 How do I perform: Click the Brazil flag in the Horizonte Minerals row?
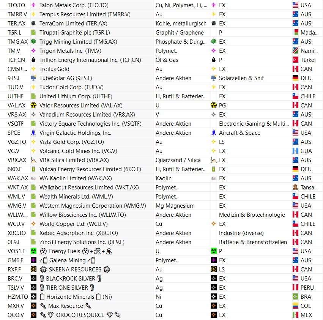pos(295,296)
